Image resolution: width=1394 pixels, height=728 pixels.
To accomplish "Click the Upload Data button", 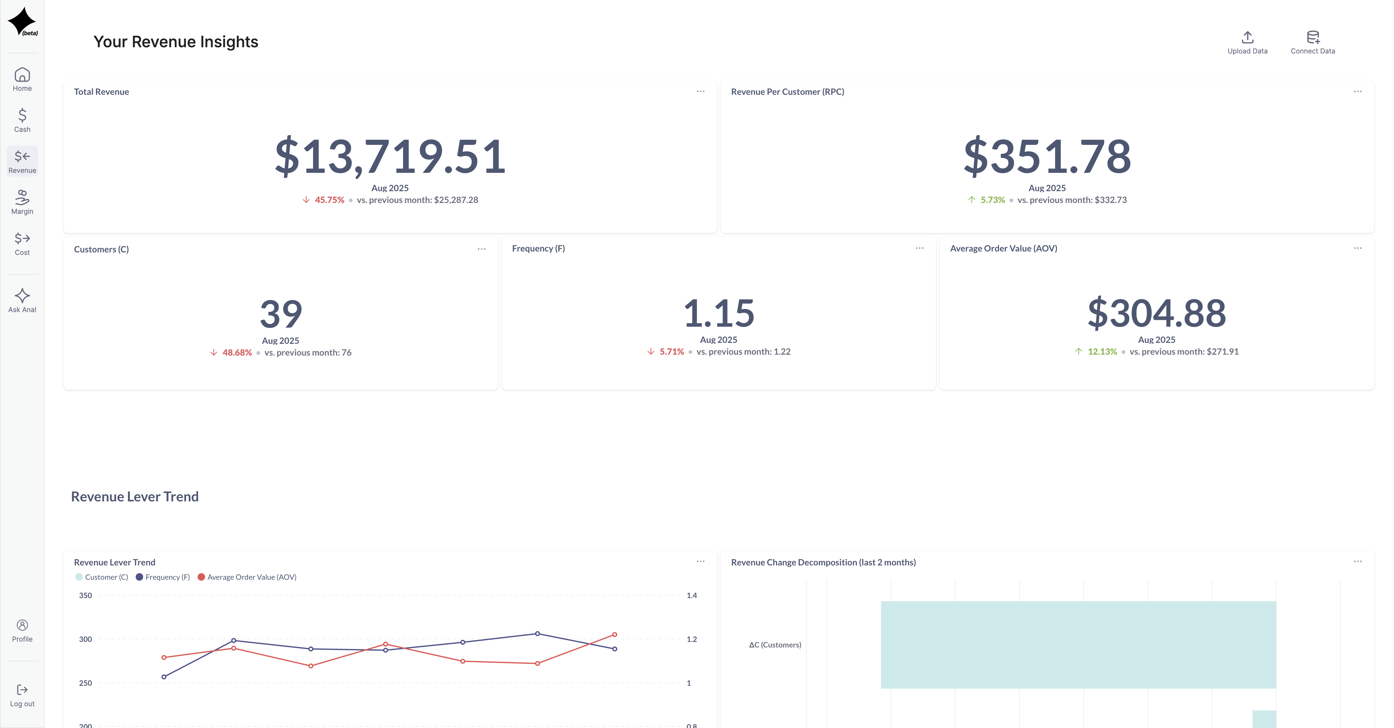I will click(1247, 42).
